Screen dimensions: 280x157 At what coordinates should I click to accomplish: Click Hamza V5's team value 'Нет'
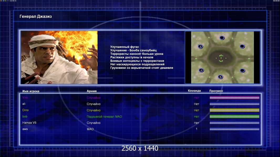click(196, 123)
